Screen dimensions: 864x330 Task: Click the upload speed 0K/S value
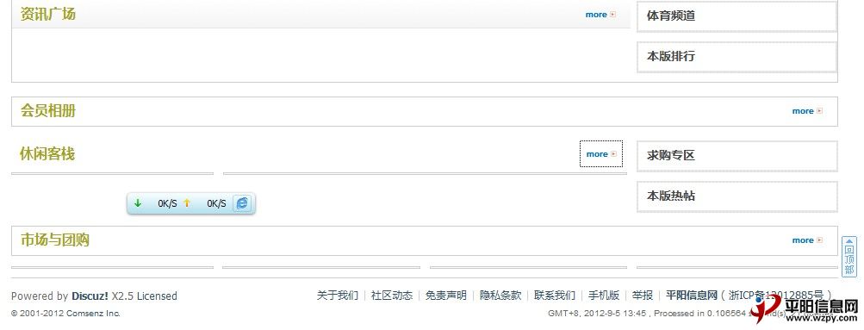tap(216, 204)
